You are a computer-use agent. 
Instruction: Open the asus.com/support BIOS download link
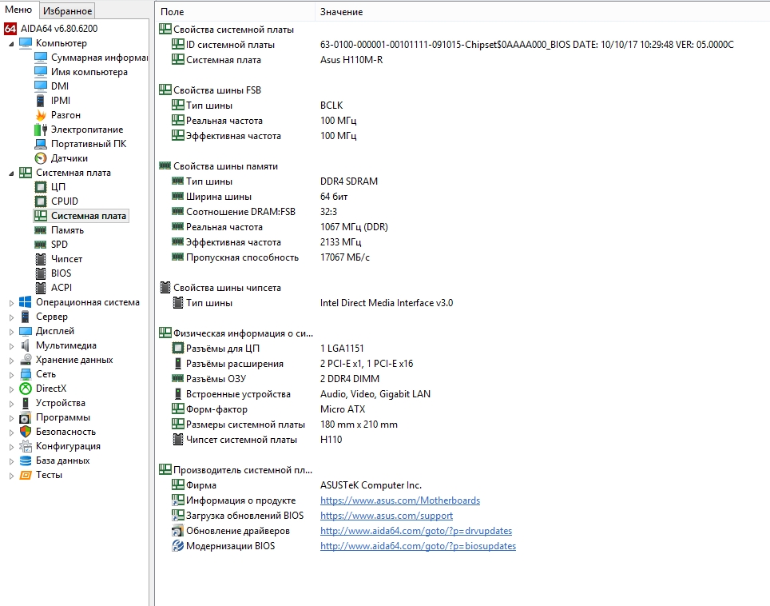click(387, 516)
